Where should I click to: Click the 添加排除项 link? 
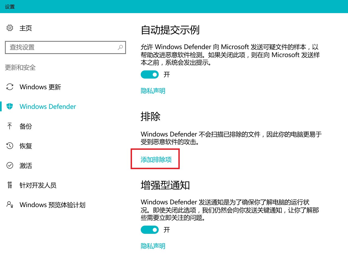click(x=155, y=160)
